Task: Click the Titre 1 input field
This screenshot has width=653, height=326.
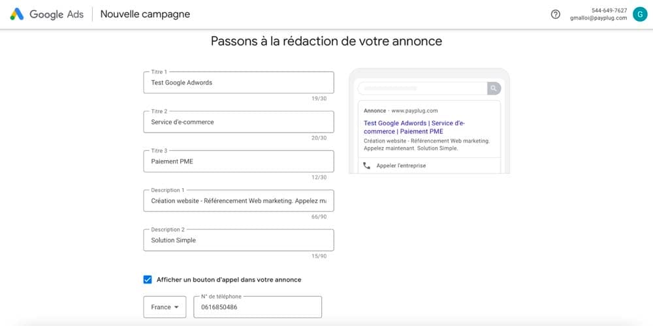Action: pyautogui.click(x=238, y=83)
